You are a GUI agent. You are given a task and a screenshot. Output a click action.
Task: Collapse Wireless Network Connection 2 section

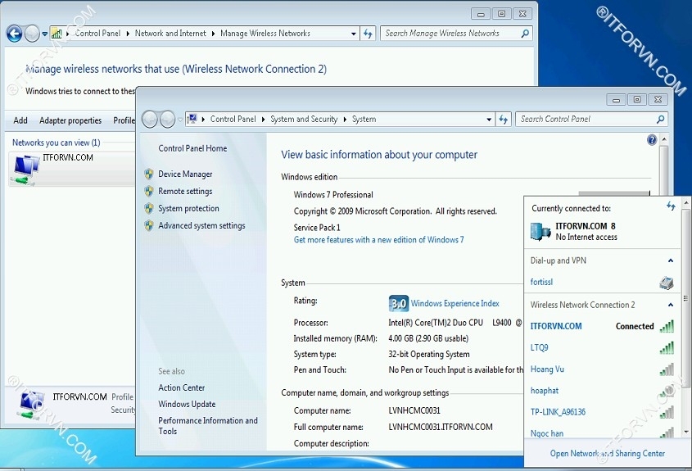click(x=671, y=305)
